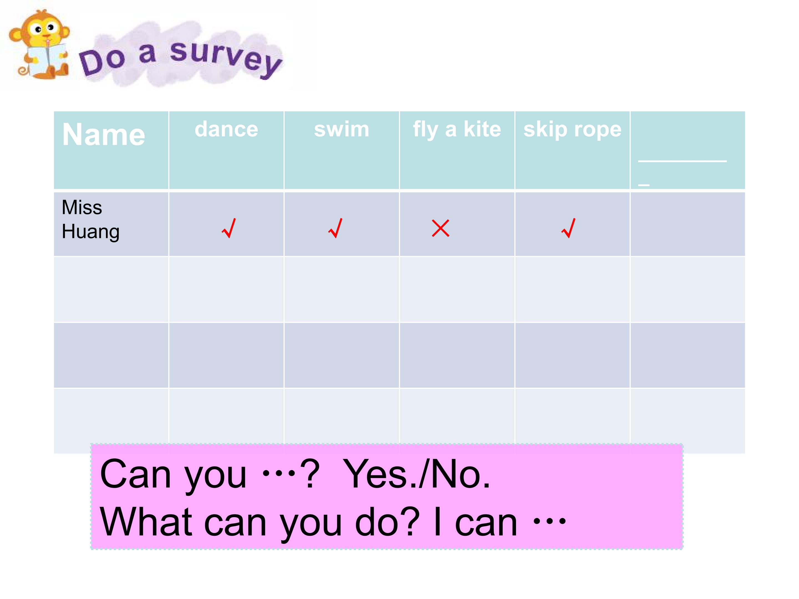The image size is (799, 599).
Task: Click the Miss Huang name cell
Action: pos(111,224)
